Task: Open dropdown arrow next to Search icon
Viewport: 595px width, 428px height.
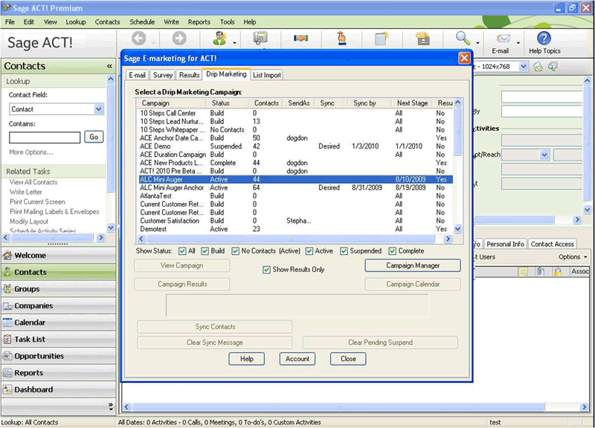Action: [x=477, y=43]
